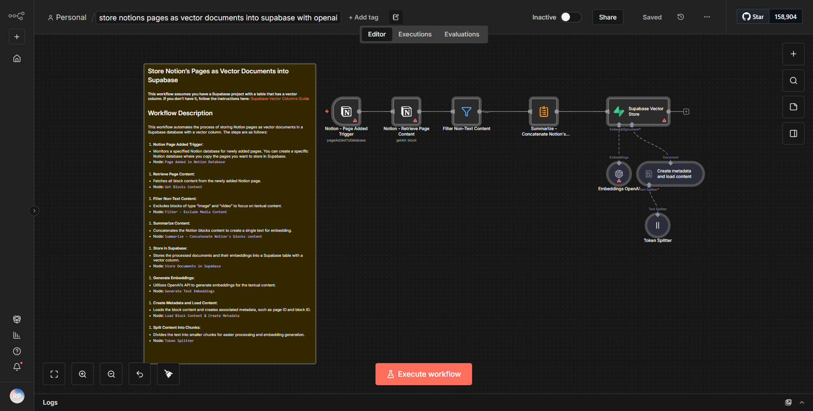Image resolution: width=813 pixels, height=411 pixels.
Task: Open the Help question mark icon
Action: click(17, 351)
